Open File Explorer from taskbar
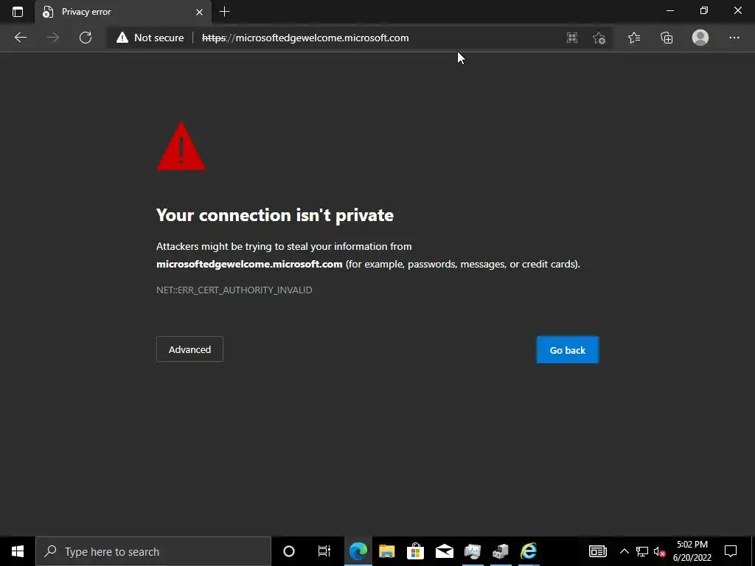Screen dimensions: 755x566 point(386,551)
